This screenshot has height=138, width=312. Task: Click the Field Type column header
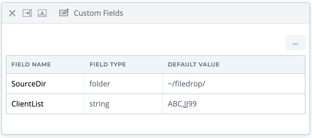coord(108,64)
